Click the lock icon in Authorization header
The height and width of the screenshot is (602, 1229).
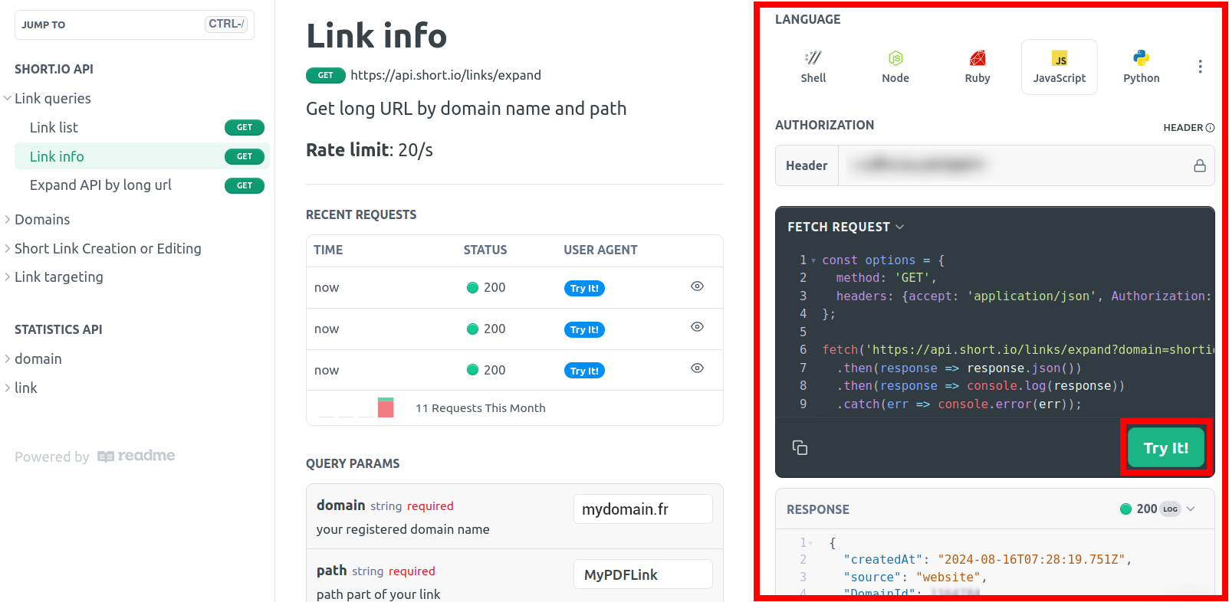click(x=1199, y=165)
